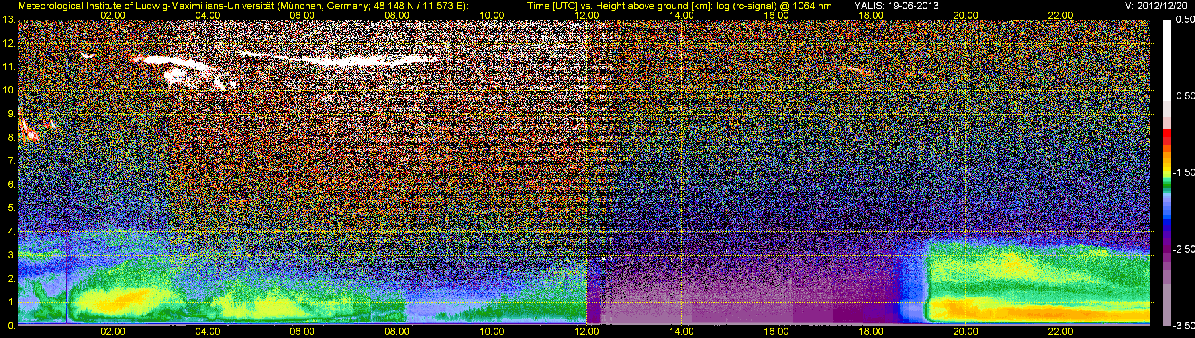Screen dimensions: 1195x338
Task: Click the 04:00 label on the bottom time axis
Action: tap(208, 332)
